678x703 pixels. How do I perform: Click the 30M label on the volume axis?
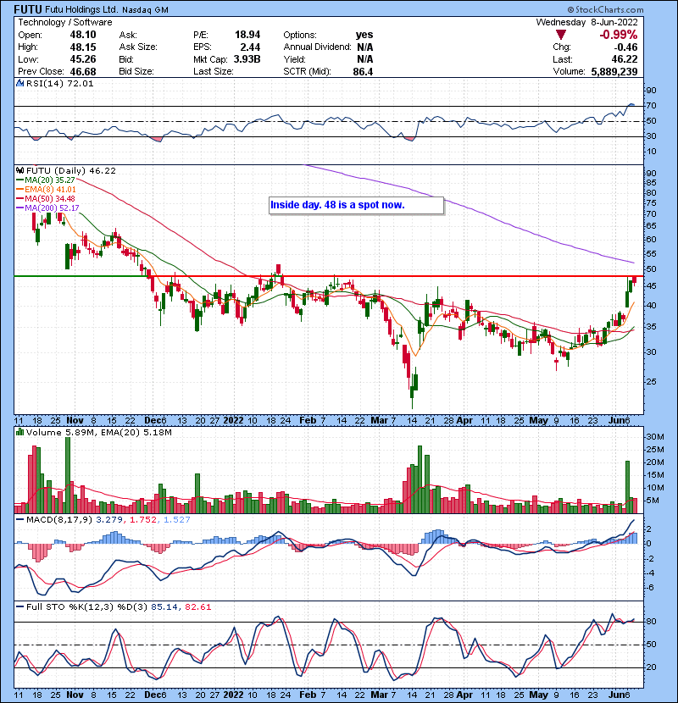(654, 437)
